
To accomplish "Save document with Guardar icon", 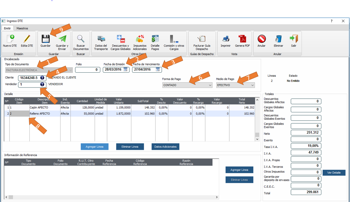I will pos(45,39).
